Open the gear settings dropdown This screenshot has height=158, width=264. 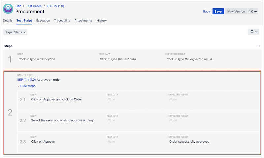[253, 32]
